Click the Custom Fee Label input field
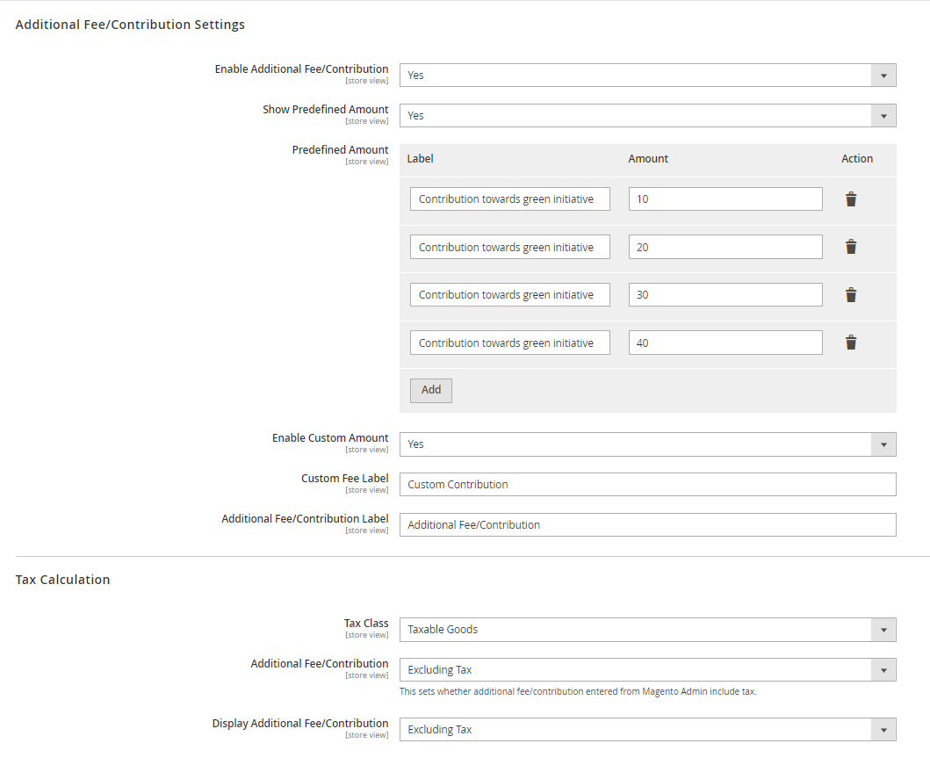This screenshot has width=930, height=765. click(647, 485)
